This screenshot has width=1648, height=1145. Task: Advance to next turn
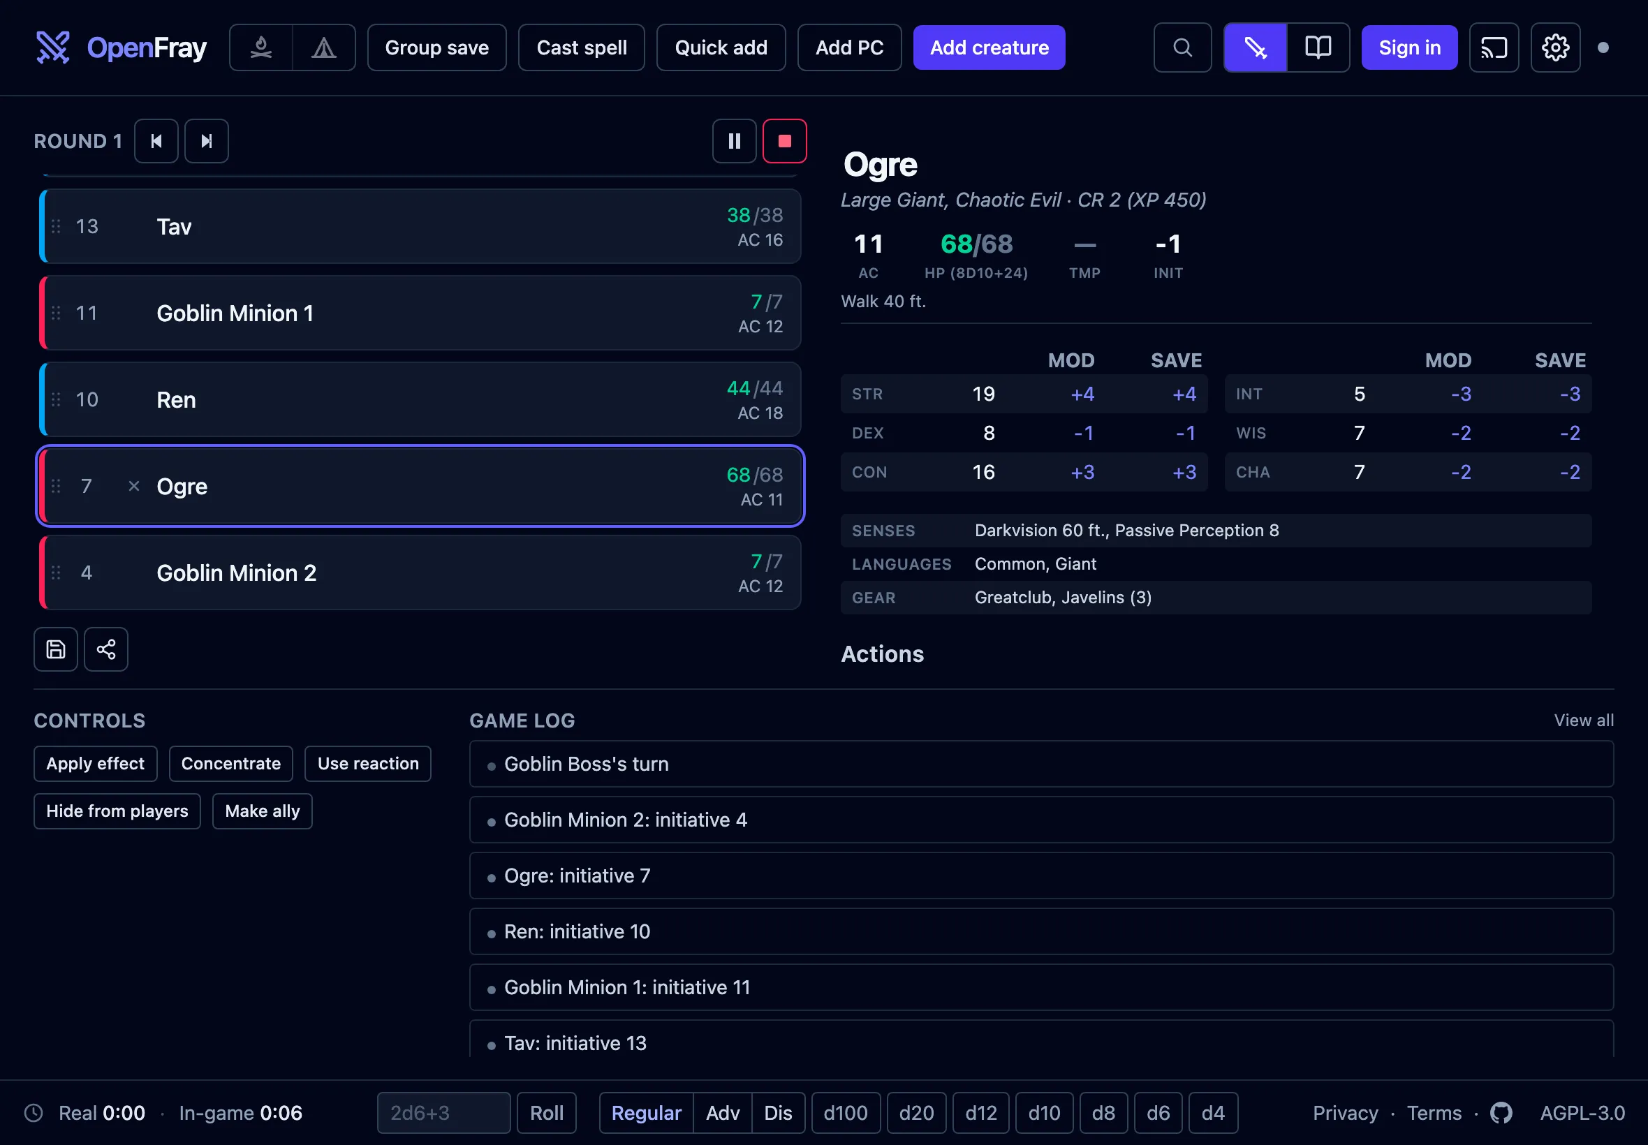point(207,141)
